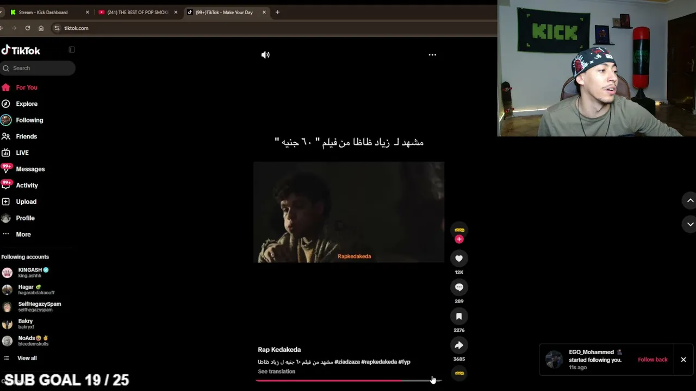
Task: Close the Kick Dashboard tab
Action: tap(87, 12)
